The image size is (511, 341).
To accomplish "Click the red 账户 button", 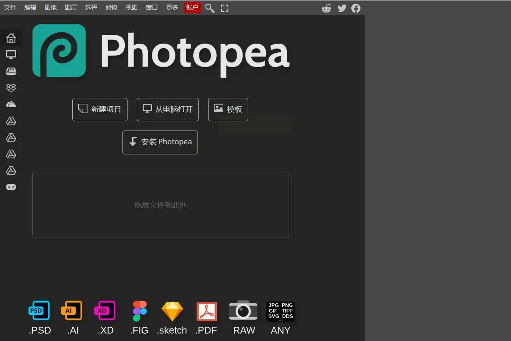I will [x=192, y=7].
